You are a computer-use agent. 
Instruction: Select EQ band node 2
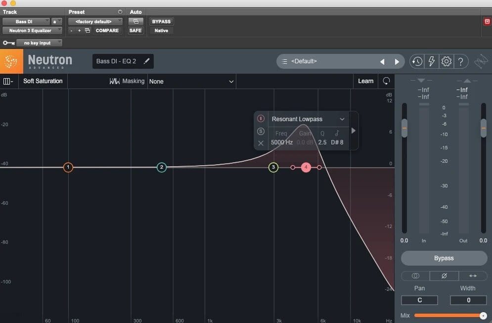coord(162,167)
